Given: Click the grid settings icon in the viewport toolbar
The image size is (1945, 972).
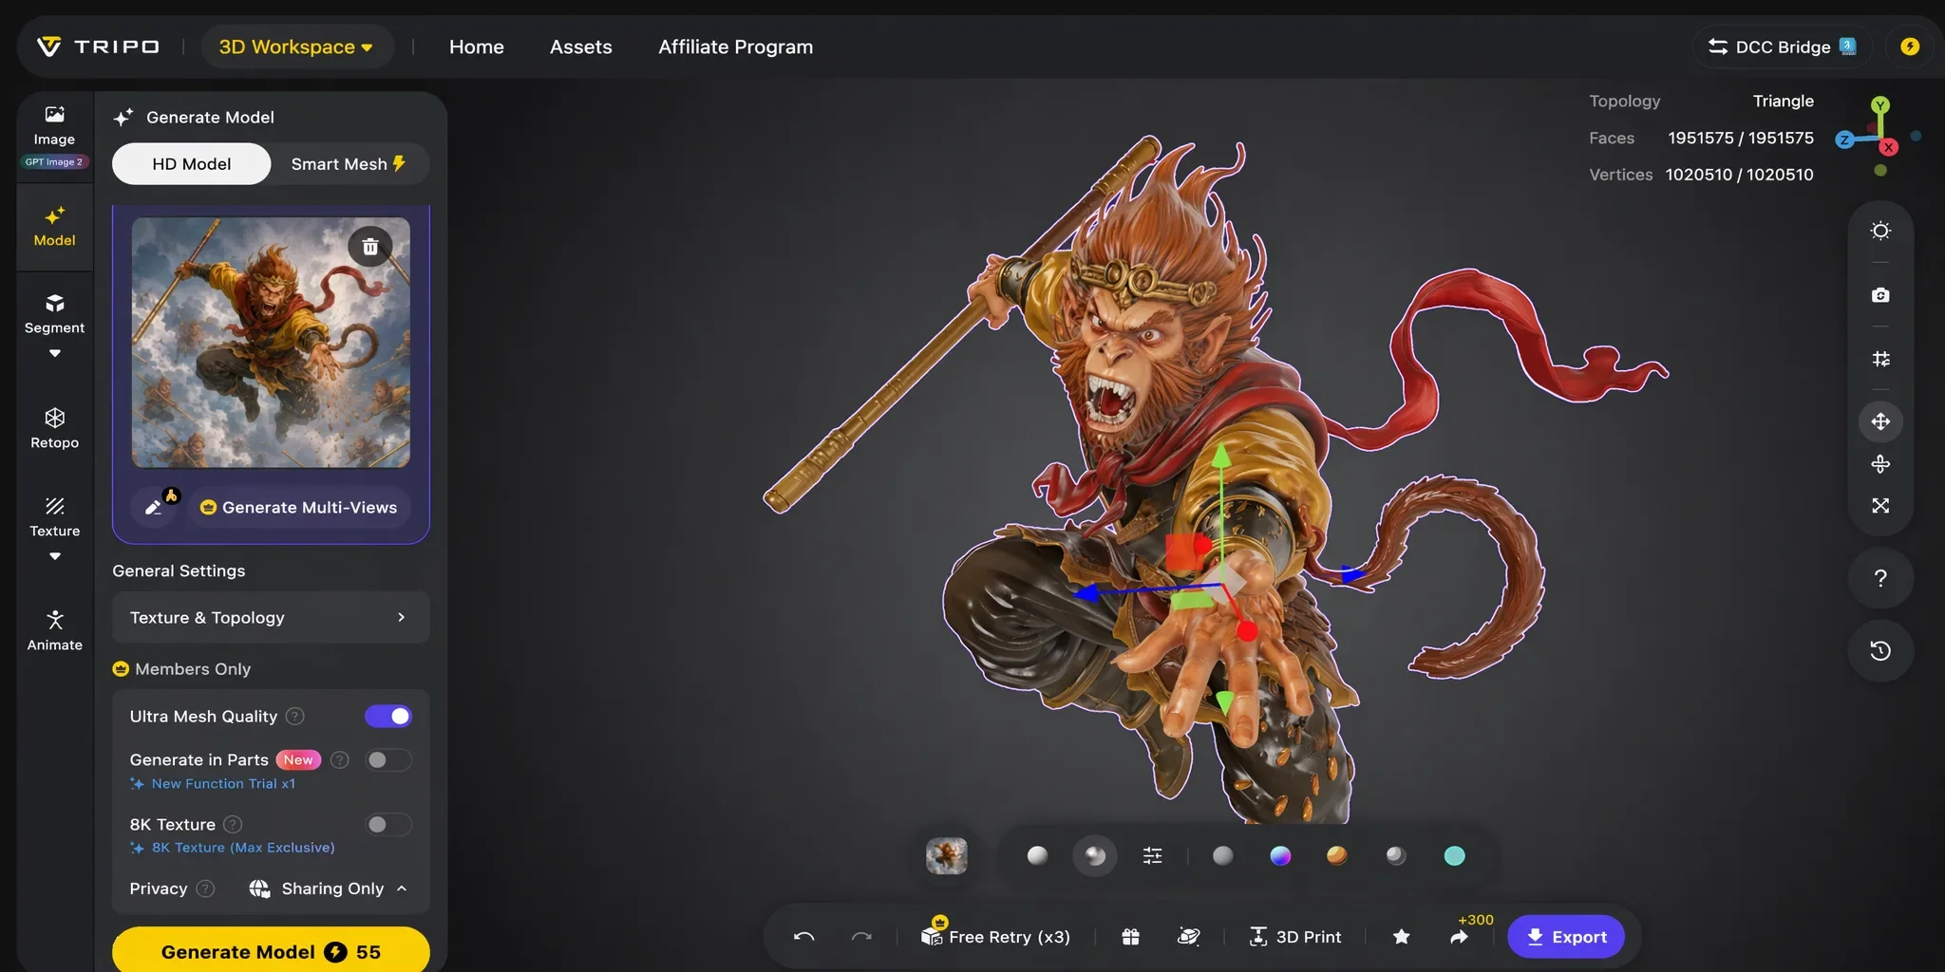Looking at the screenshot, I should (1880, 359).
